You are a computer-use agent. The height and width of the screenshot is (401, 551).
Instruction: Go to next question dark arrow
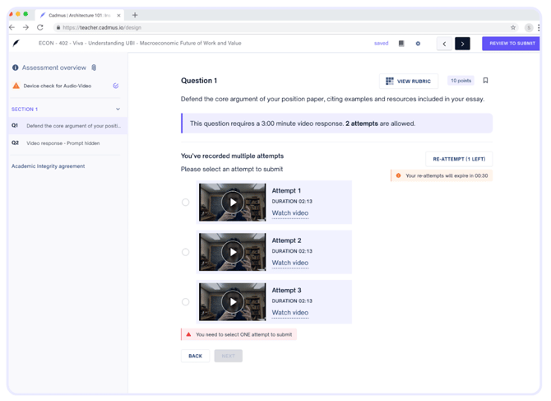(462, 44)
